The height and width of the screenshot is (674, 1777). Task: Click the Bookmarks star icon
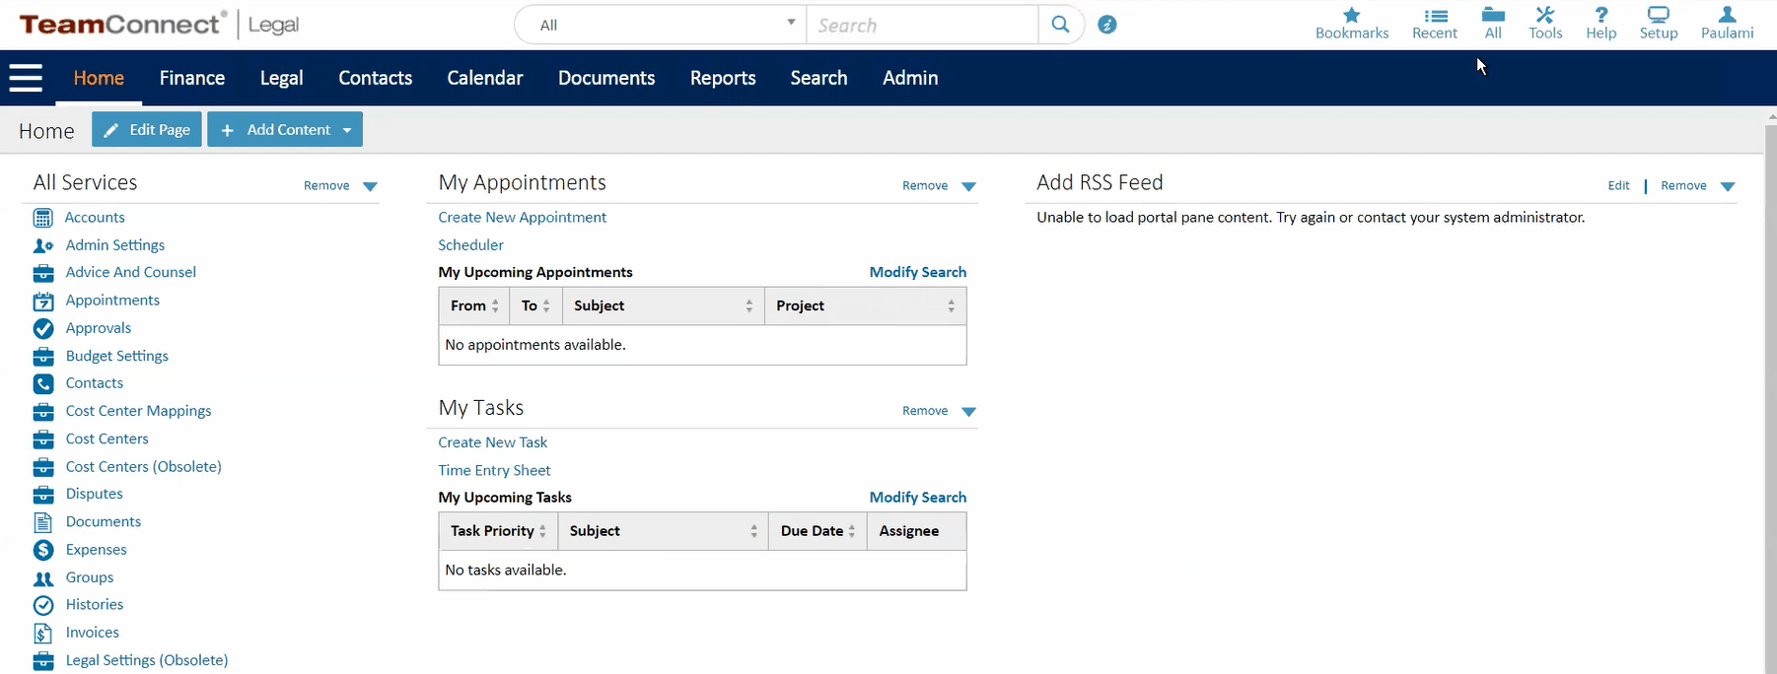click(x=1351, y=16)
